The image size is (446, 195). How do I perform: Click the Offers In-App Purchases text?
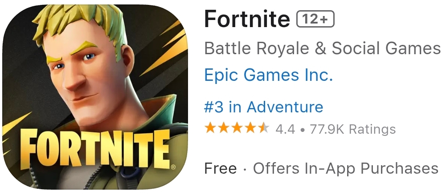346,168
